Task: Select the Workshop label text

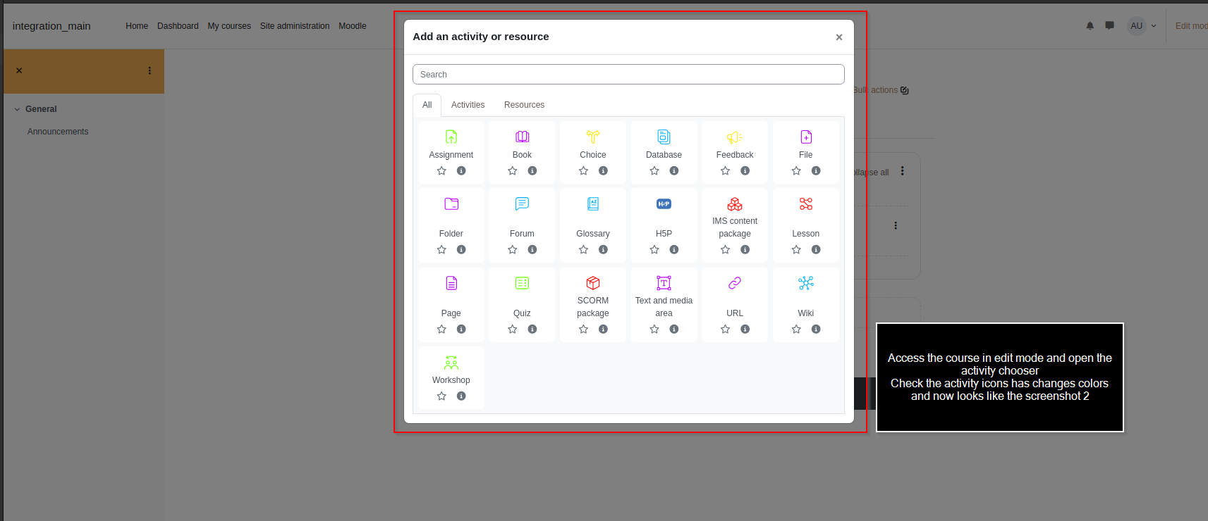Action: pos(451,380)
